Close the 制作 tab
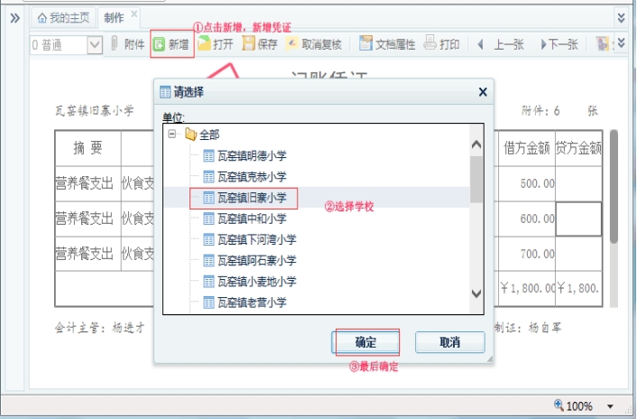 coord(134,14)
